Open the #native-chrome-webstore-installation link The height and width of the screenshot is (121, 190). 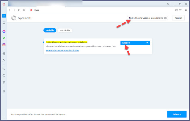pyautogui.click(x=62, y=50)
